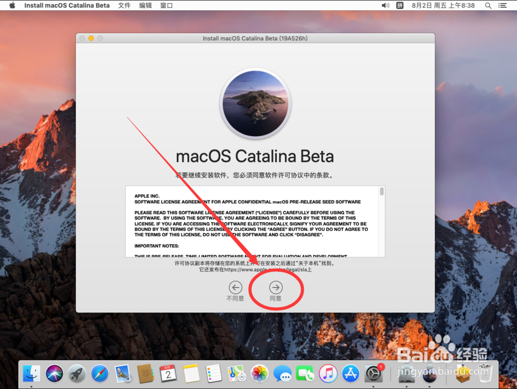Open Messages bubble icon in Dock
Viewport: 517px width, 389px height.
pyautogui.click(x=282, y=373)
